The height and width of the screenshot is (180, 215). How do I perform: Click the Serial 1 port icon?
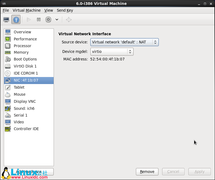(8, 115)
